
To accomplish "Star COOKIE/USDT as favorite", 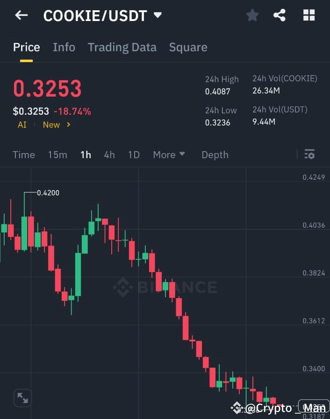I will [252, 15].
